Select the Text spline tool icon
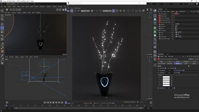The width and height of the screenshot is (199, 112). coord(155,23)
